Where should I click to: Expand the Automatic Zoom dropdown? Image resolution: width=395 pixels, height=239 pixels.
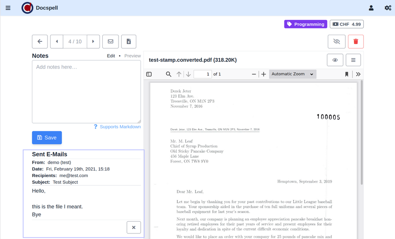[x=292, y=74]
